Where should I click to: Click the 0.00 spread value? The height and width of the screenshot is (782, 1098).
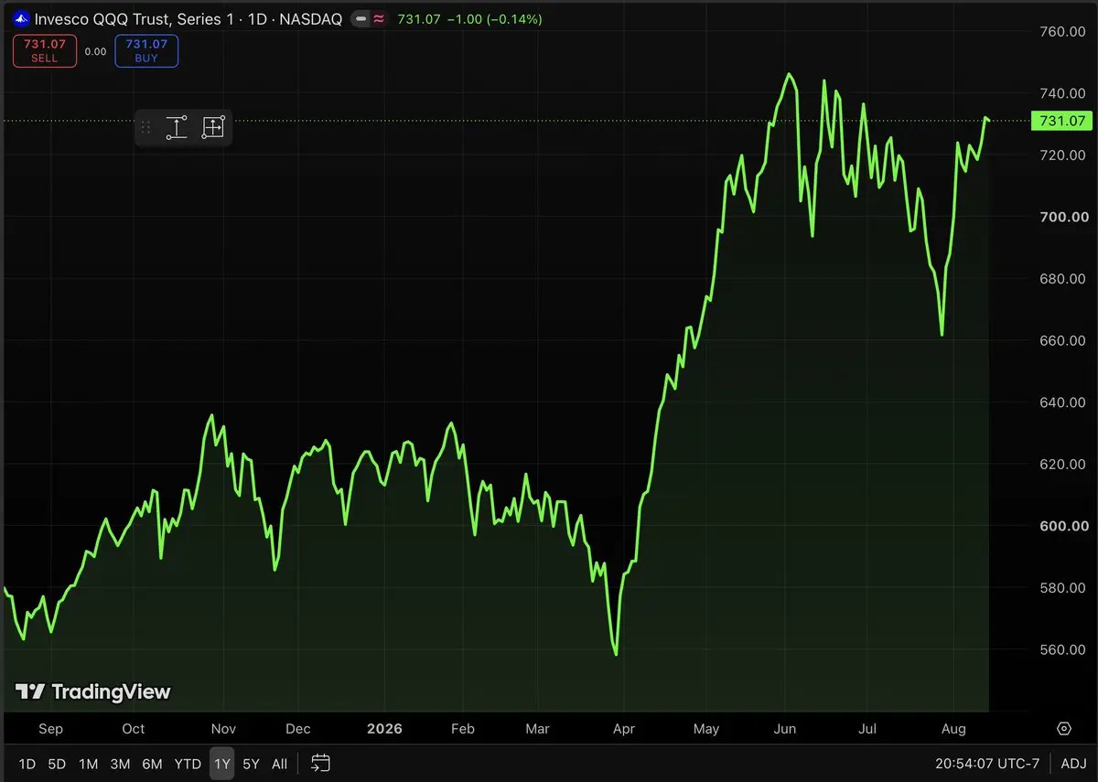coord(95,51)
